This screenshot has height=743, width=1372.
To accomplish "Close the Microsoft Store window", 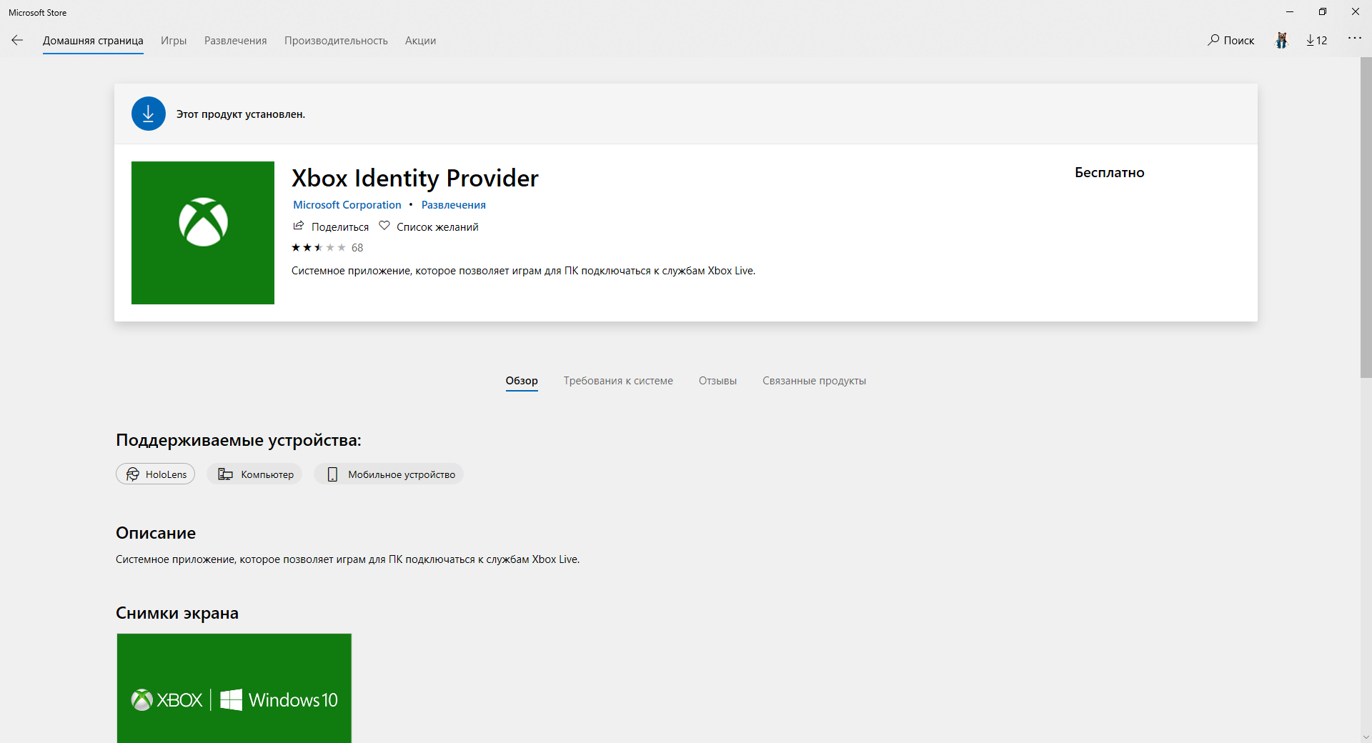I will tap(1356, 12).
